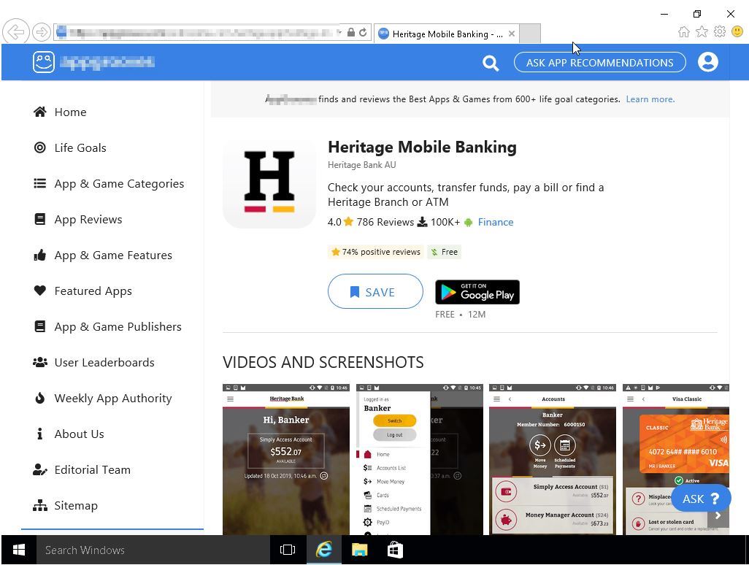
Task: Click the blurred address bar URL field
Action: point(196,32)
